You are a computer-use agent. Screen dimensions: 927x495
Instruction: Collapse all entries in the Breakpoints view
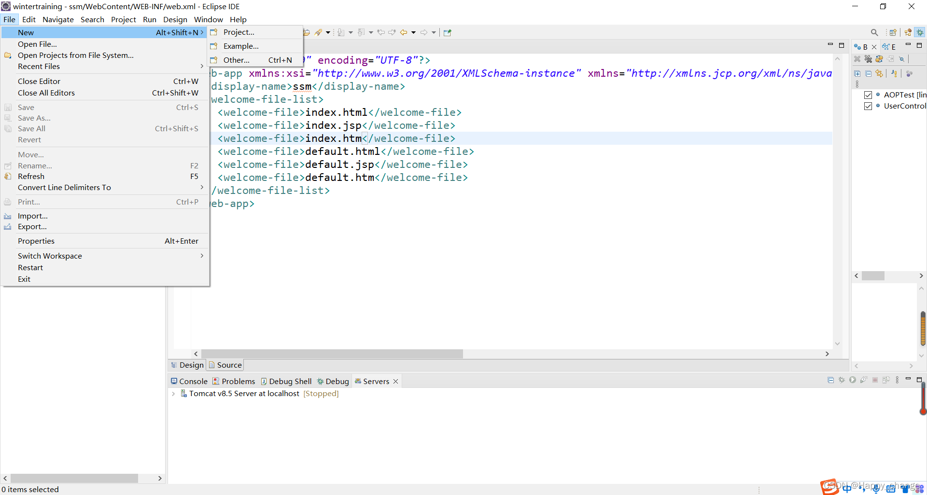click(x=869, y=73)
